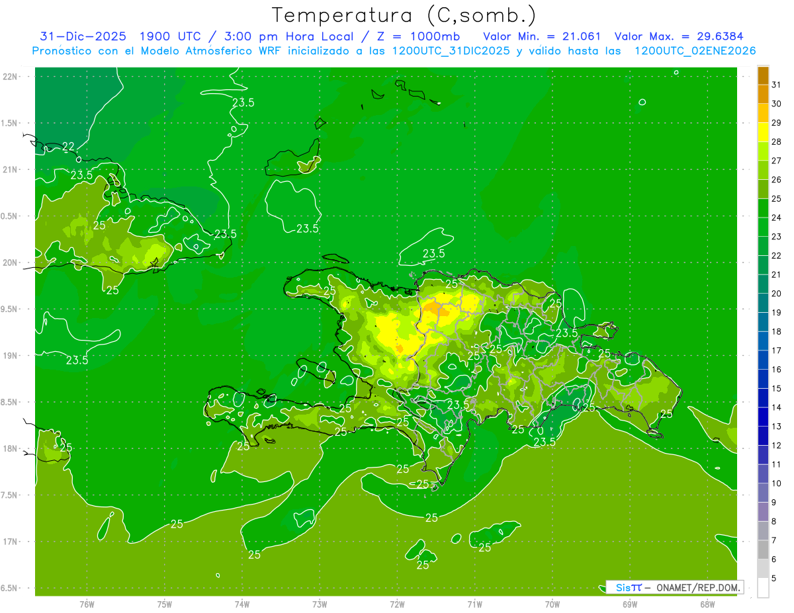The image size is (794, 613).
Task: Click the 'ONAMET/REP.DOM.' credit label
Action: [x=699, y=587]
